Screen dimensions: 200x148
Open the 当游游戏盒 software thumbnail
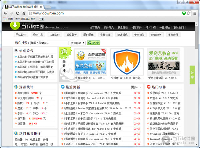[x=90, y=62]
